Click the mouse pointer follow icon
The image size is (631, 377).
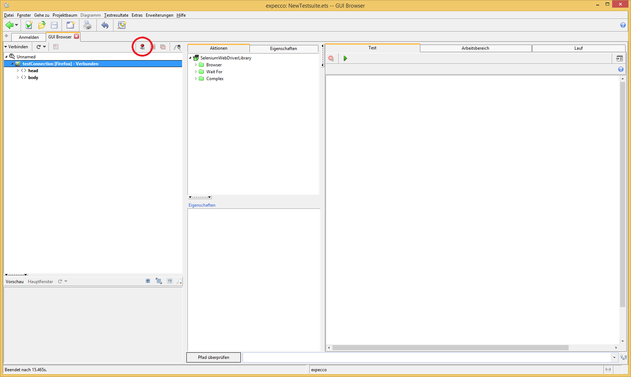(177, 47)
